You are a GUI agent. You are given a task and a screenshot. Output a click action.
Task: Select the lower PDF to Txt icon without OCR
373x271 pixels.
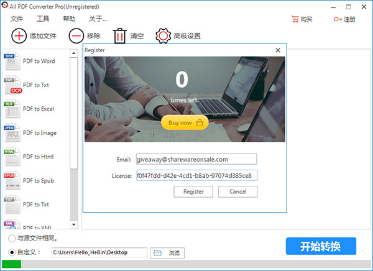12,204
